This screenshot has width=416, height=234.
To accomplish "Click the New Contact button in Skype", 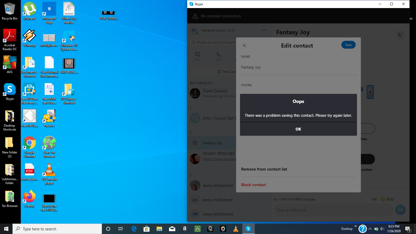I will pyautogui.click(x=226, y=71).
